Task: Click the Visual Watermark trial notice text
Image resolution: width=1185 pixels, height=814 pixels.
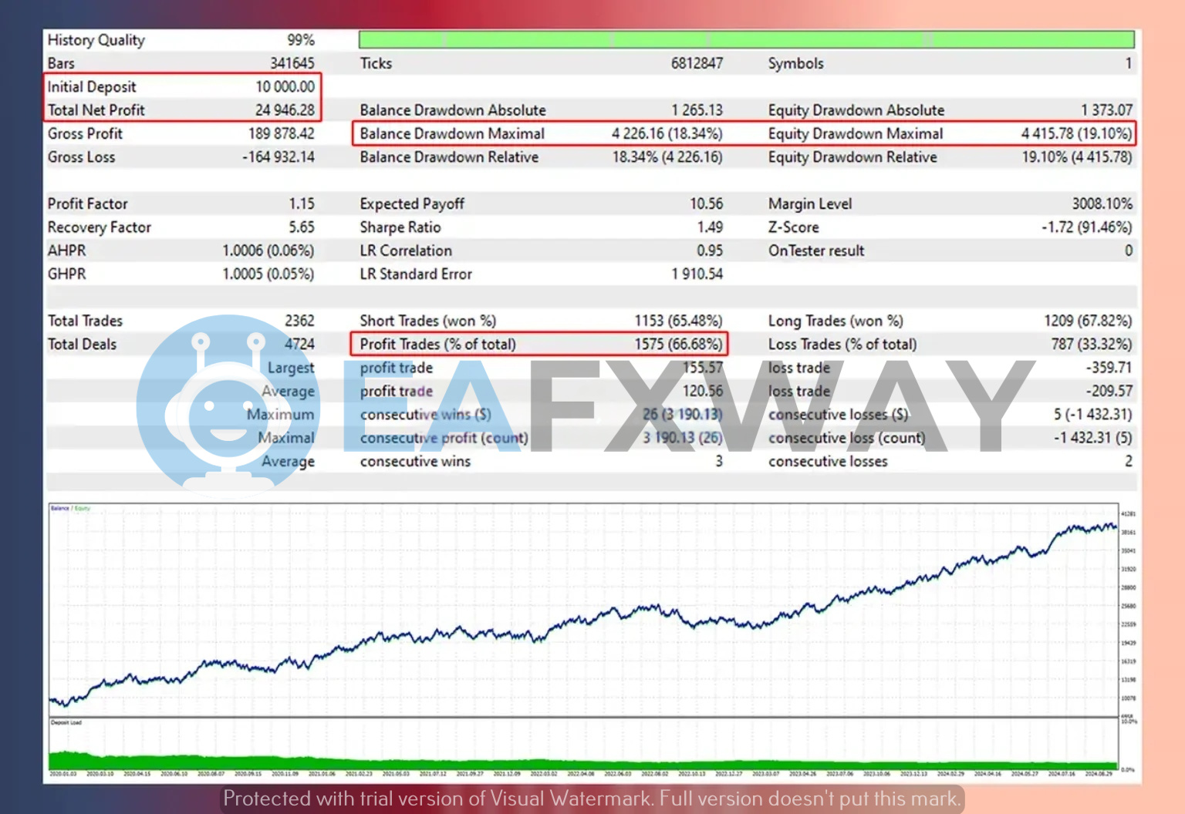Action: tap(592, 799)
